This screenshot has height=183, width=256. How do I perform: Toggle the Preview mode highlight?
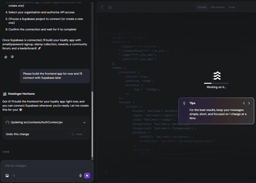(x=202, y=7)
